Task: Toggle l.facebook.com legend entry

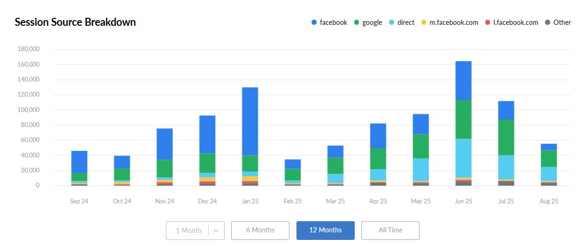Action: pos(511,22)
